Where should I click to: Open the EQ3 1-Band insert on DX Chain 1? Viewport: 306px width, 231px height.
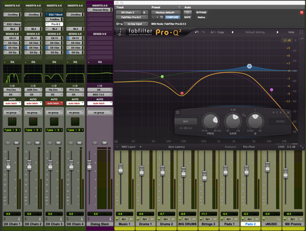(x=12, y=24)
